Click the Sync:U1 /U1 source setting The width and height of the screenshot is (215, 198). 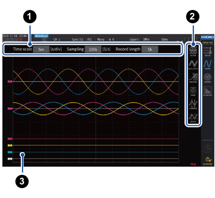coord(81,40)
